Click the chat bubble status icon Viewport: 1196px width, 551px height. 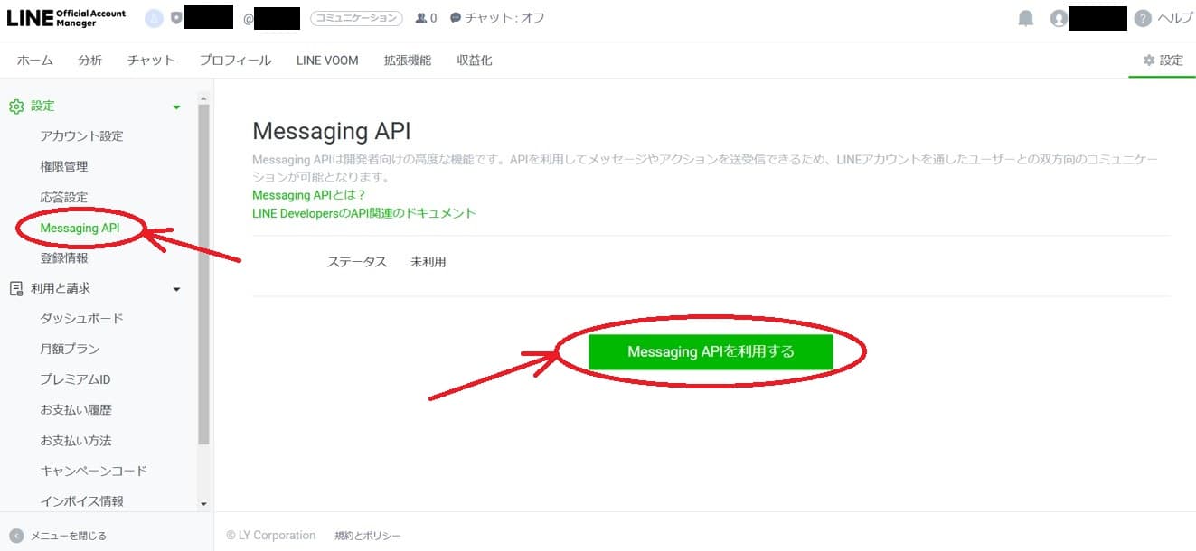pyautogui.click(x=456, y=18)
